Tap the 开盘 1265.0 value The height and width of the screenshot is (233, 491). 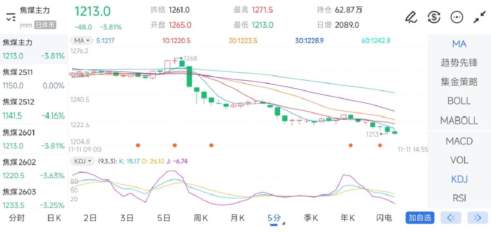point(180,25)
